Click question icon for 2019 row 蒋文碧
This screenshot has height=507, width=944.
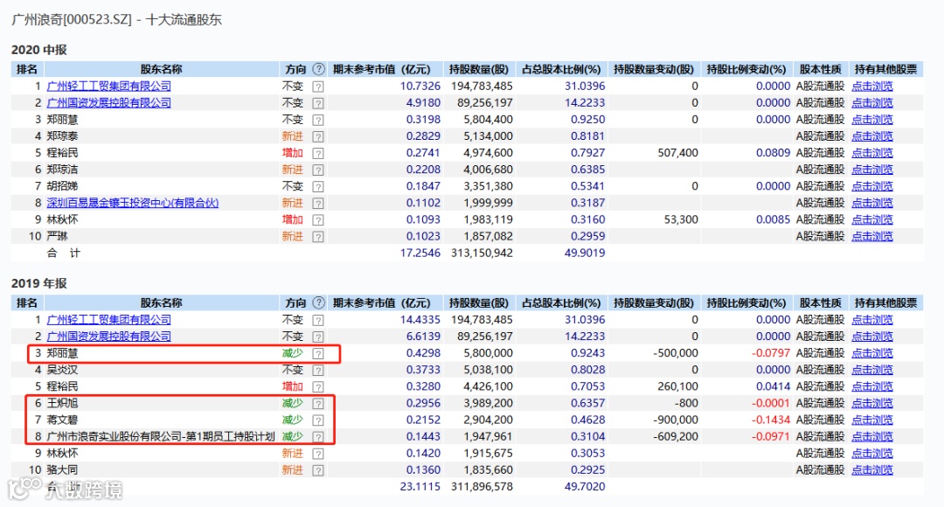(318, 420)
